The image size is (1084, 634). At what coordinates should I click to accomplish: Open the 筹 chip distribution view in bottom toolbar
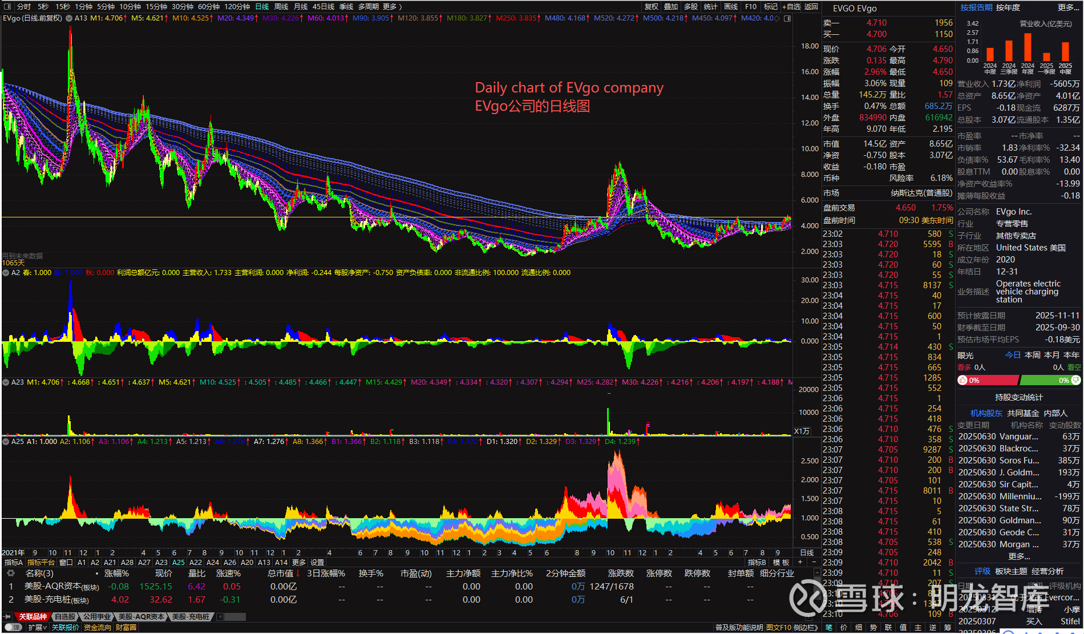948,628
